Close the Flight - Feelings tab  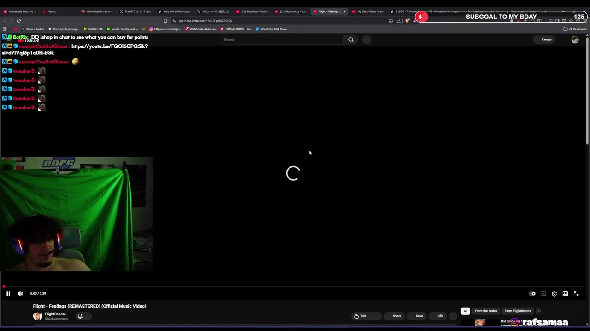point(344,11)
